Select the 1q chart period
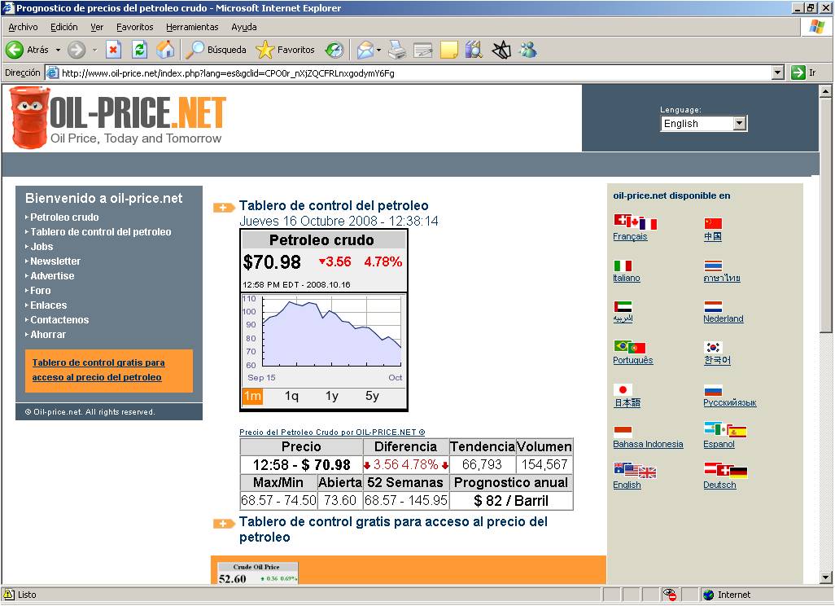This screenshot has height=606, width=835. tap(291, 397)
